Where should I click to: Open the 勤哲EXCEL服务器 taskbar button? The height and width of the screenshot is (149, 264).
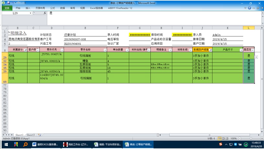pos(46,144)
